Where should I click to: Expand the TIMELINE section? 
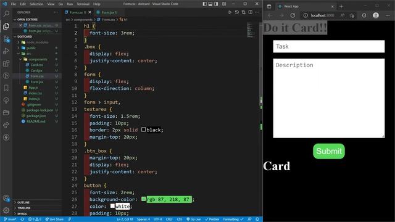tap(24, 208)
